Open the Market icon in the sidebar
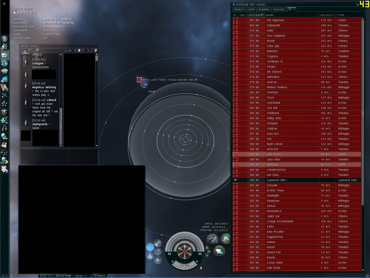 coord(4,71)
